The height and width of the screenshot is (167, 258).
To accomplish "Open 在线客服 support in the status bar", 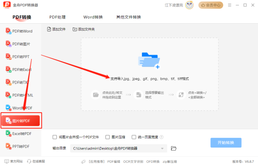I will coord(36,161).
